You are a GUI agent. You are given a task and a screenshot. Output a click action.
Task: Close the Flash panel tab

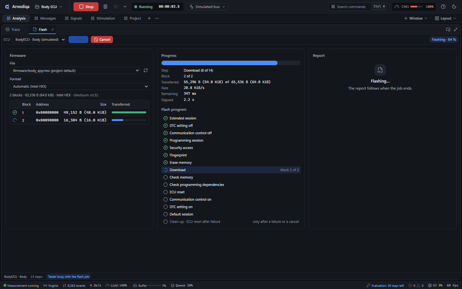coord(53,30)
